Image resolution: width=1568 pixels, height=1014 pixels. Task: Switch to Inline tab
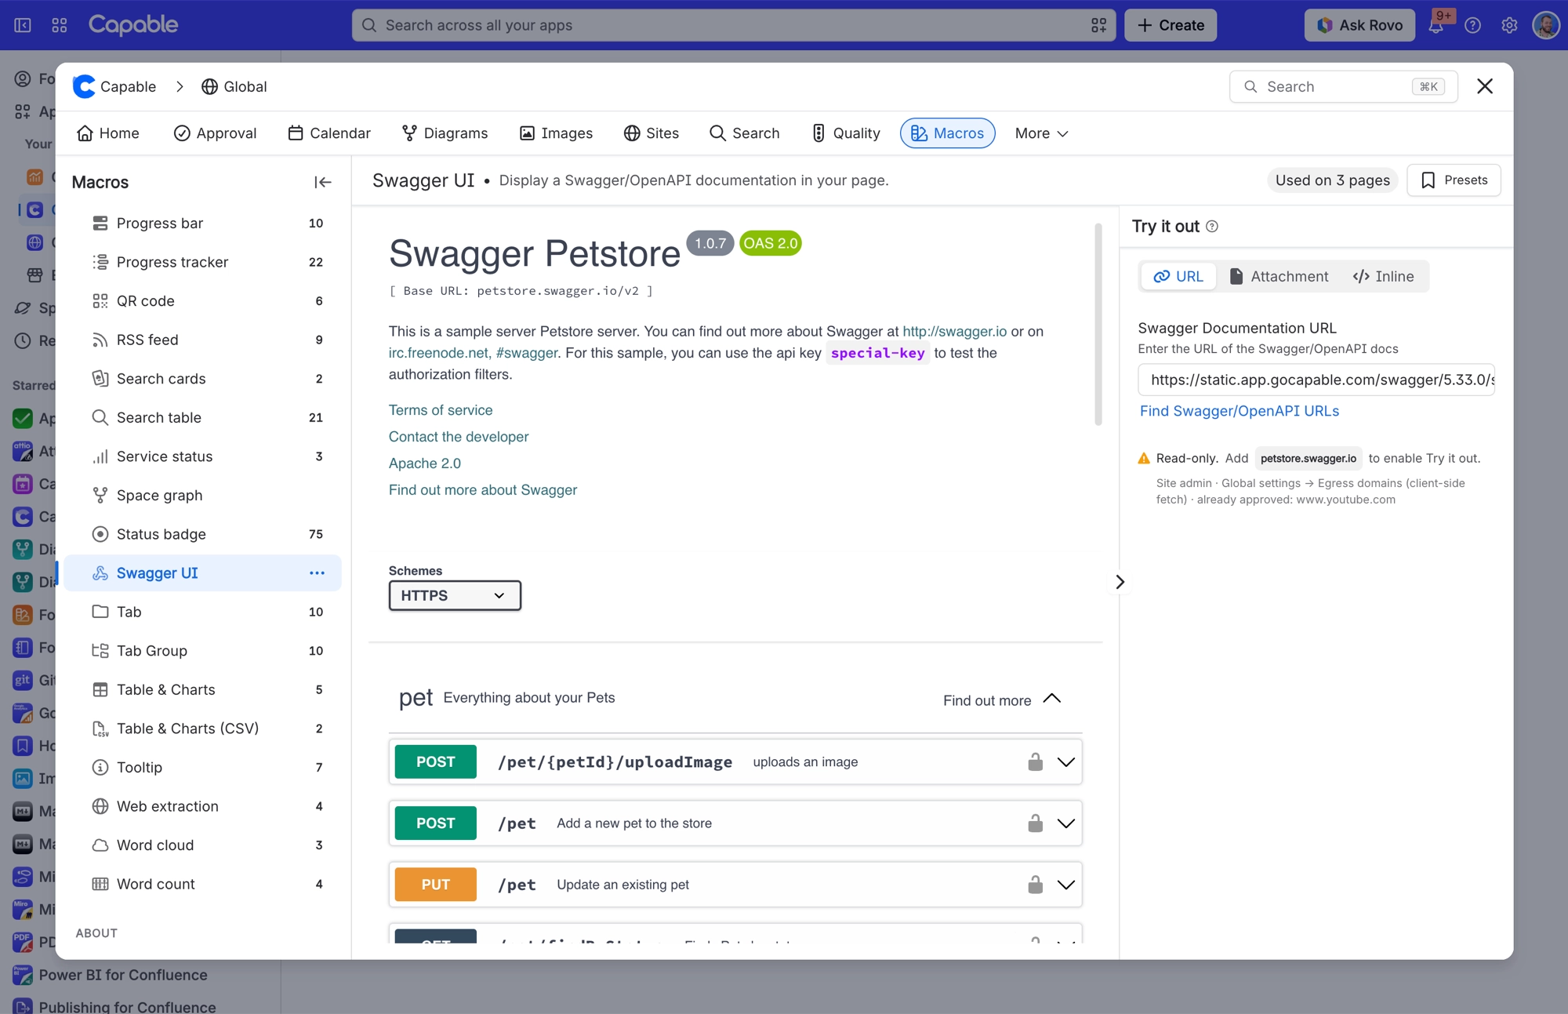[x=1383, y=276]
